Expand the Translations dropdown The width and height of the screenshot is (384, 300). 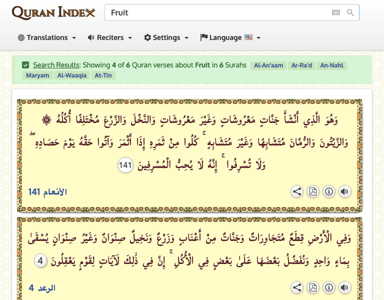pyautogui.click(x=47, y=37)
